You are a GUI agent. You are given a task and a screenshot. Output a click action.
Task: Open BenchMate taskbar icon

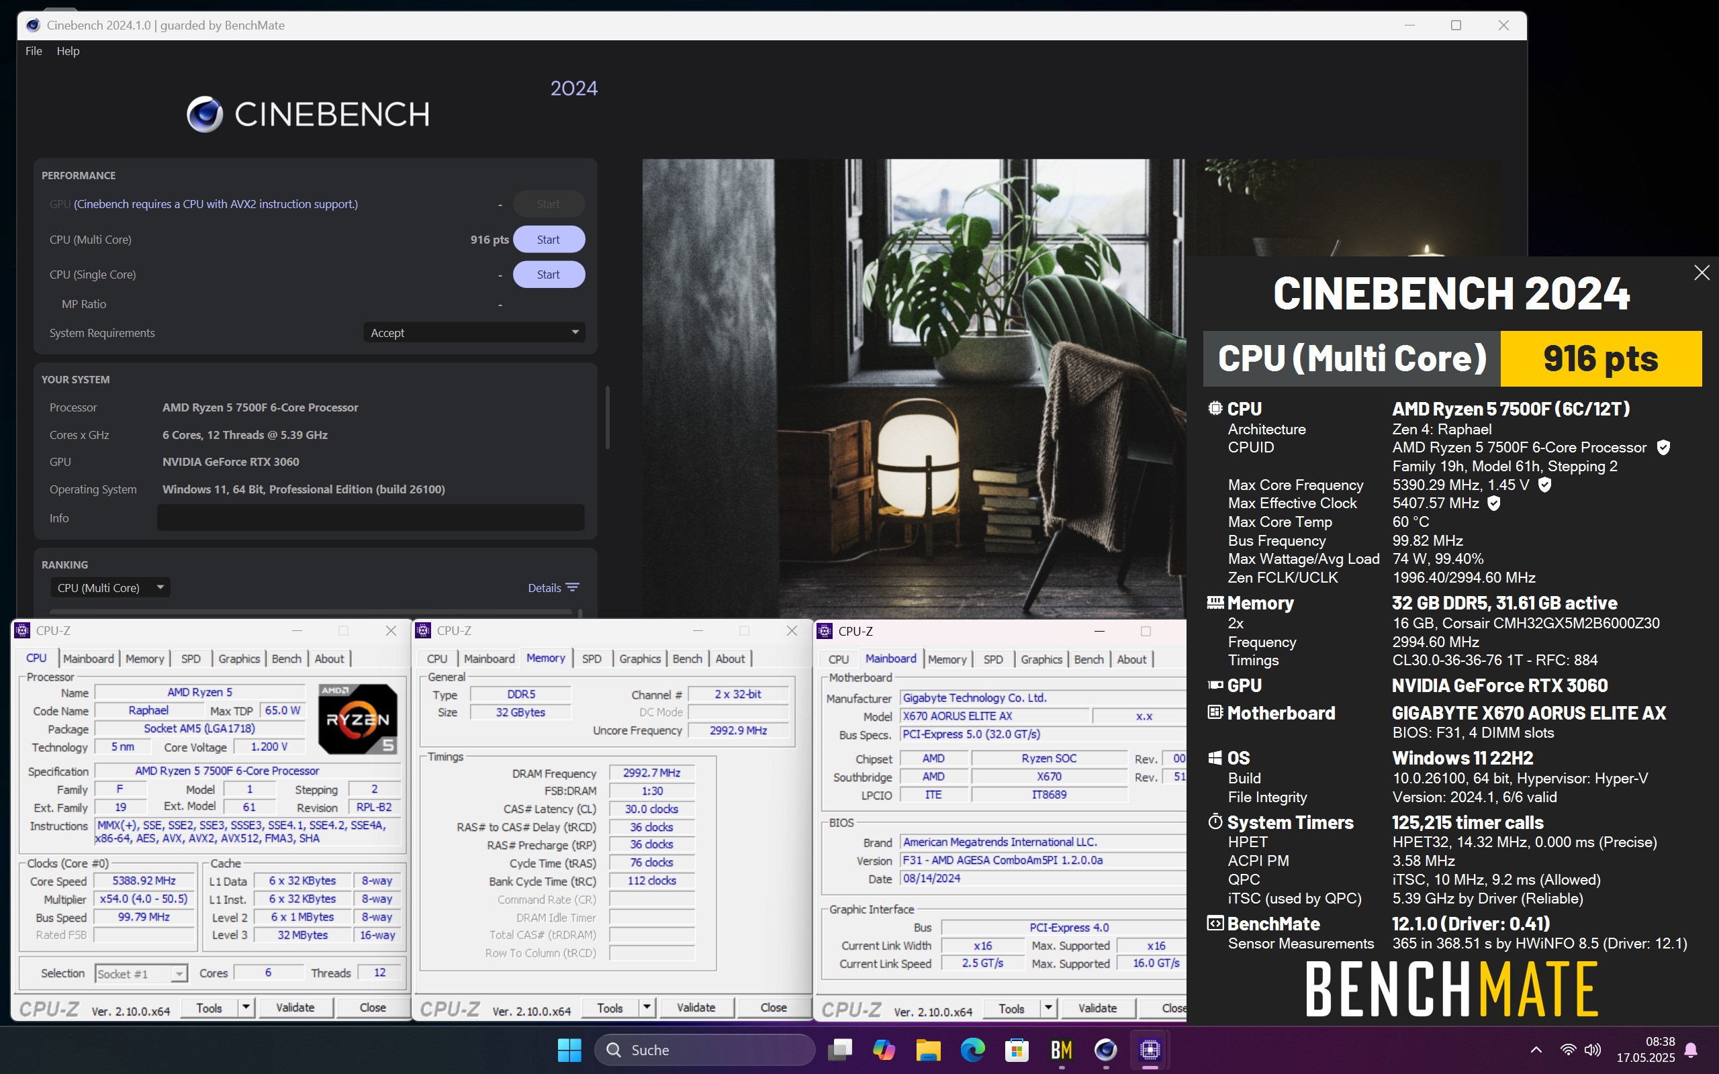point(1061,1049)
